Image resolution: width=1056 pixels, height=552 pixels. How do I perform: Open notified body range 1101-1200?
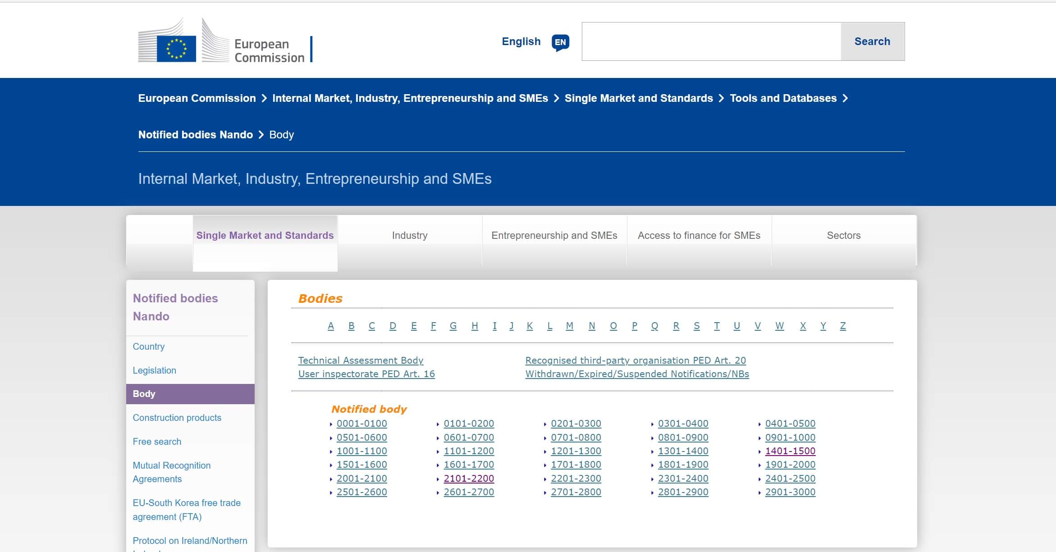point(469,451)
